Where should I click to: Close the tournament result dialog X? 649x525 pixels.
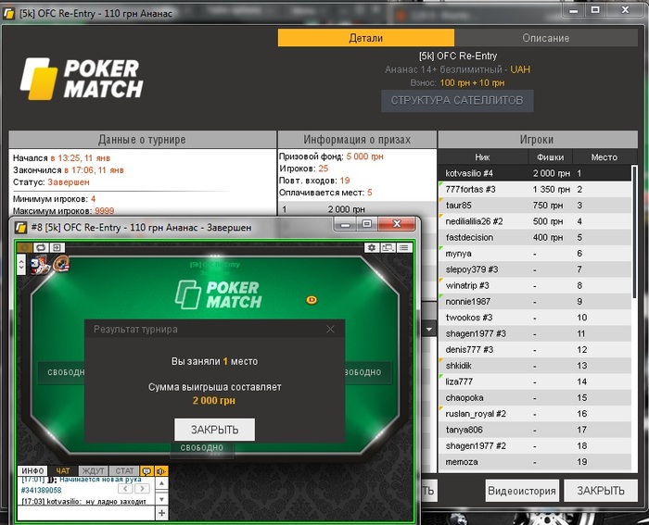tap(330, 329)
